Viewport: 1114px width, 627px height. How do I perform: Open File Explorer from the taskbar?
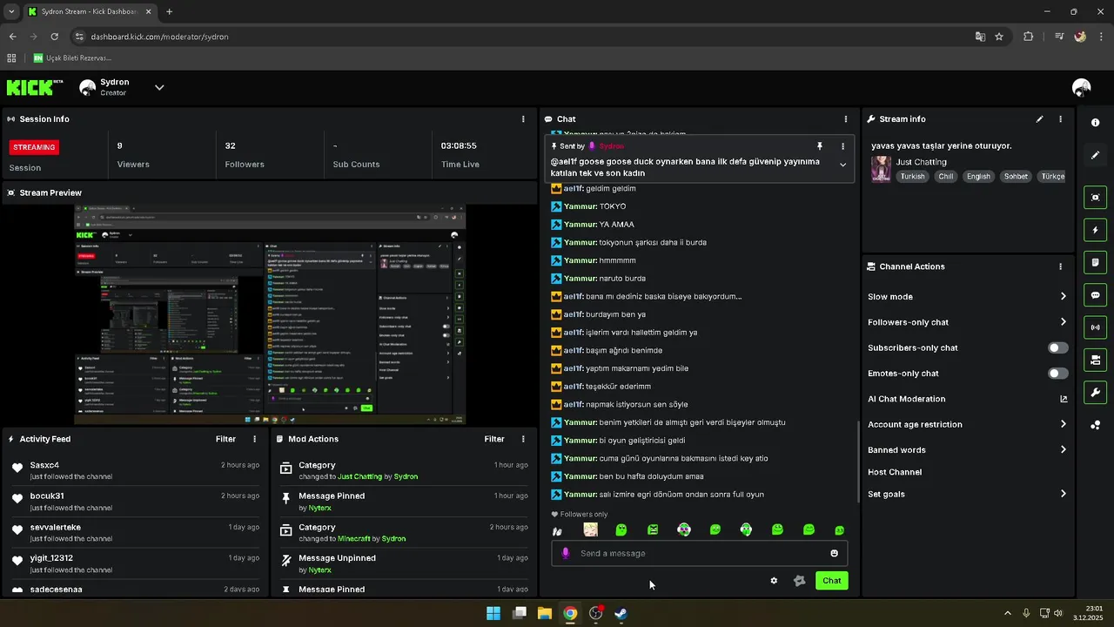[545, 613]
